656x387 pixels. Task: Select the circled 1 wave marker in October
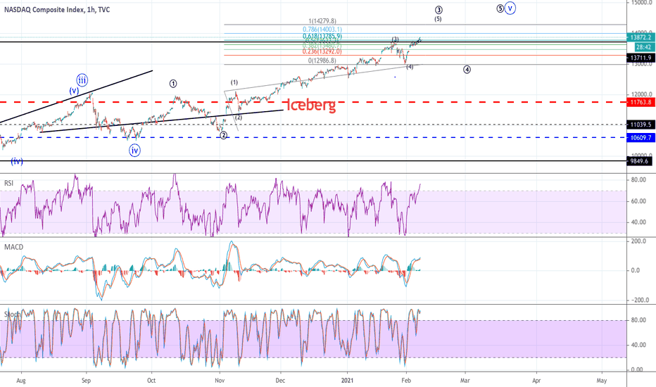pyautogui.click(x=173, y=84)
